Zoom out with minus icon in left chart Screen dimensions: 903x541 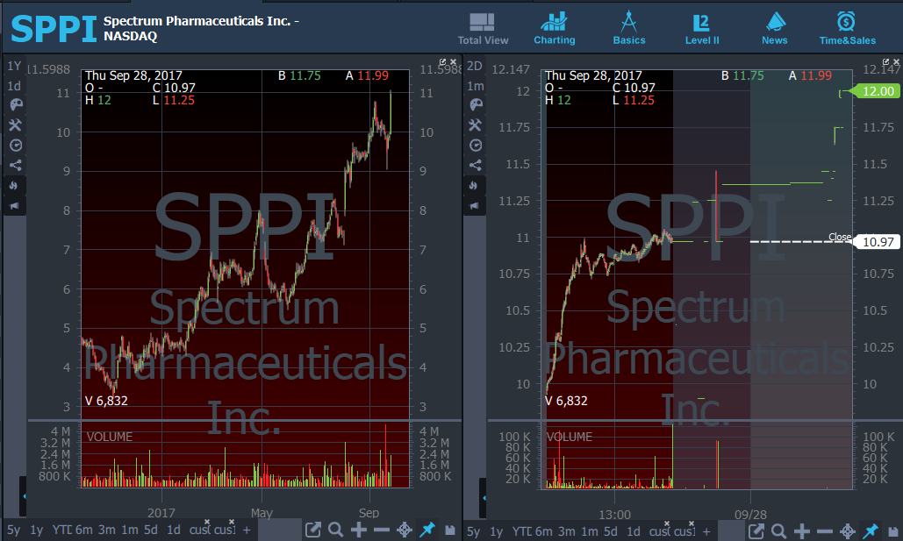click(381, 530)
